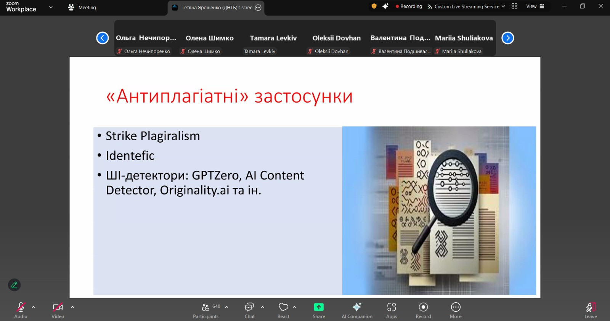
Task: Expand participants options caret
Action: (227, 307)
